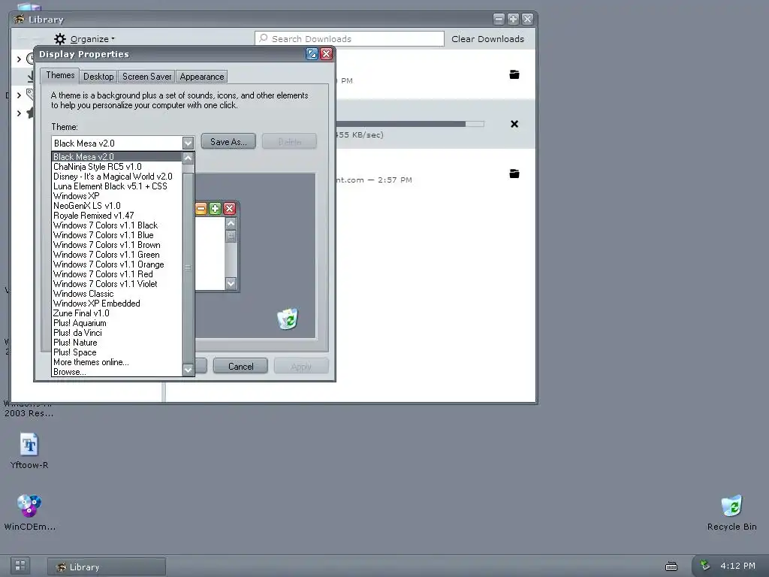
Task: Select Royale Remixed v1.47 theme
Action: pyautogui.click(x=116, y=216)
